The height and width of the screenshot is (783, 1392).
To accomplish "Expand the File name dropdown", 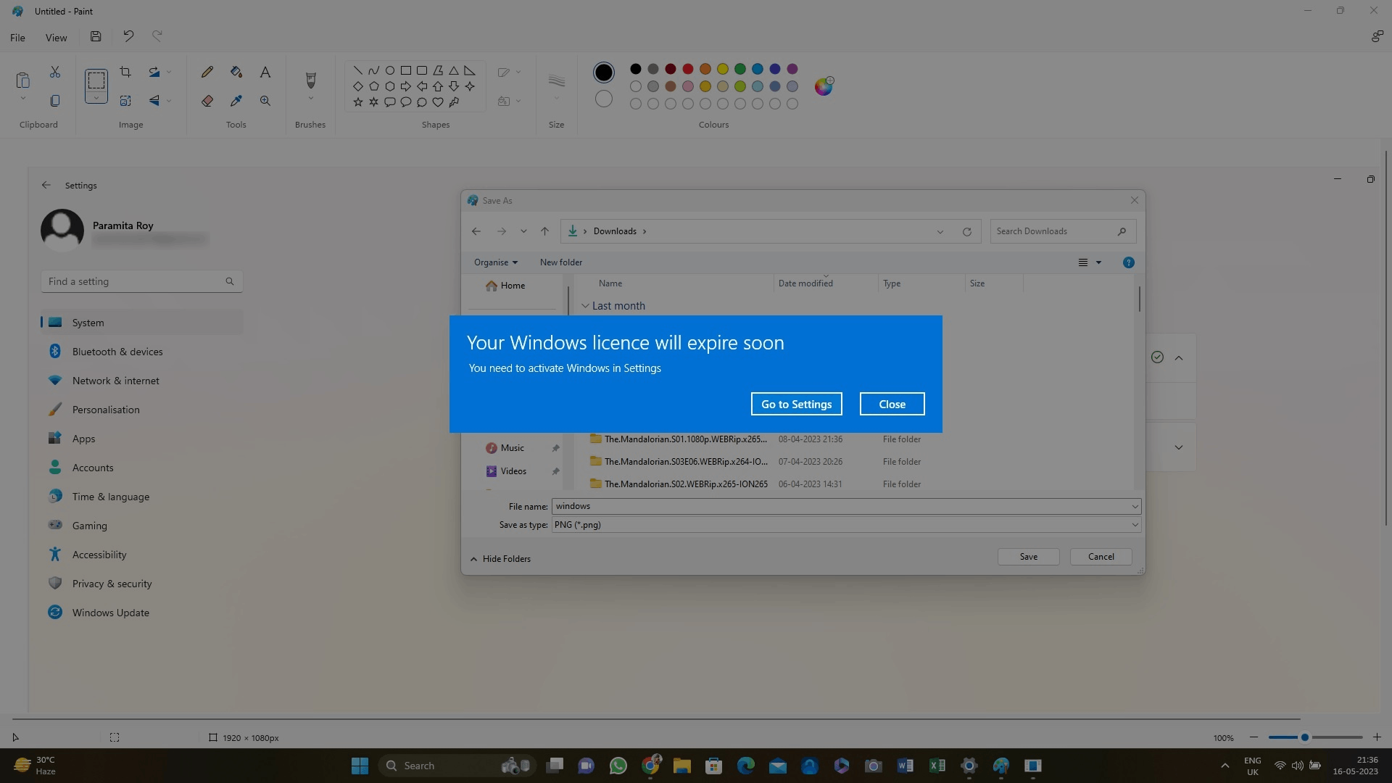I will (1135, 506).
